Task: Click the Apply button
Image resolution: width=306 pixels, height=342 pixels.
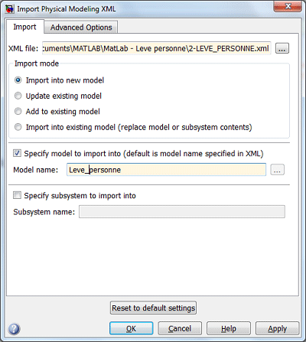Action: pyautogui.click(x=277, y=328)
